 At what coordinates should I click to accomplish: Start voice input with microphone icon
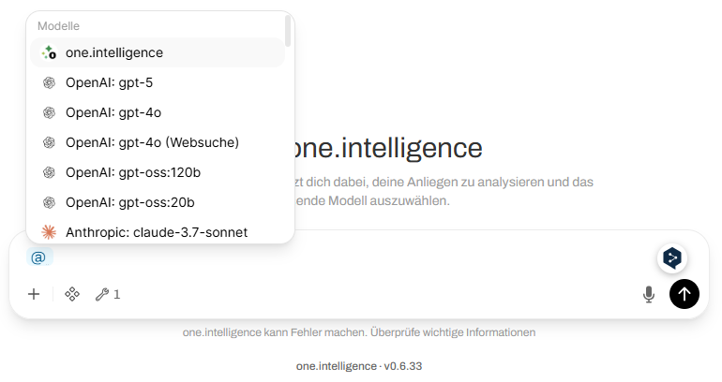tap(648, 294)
